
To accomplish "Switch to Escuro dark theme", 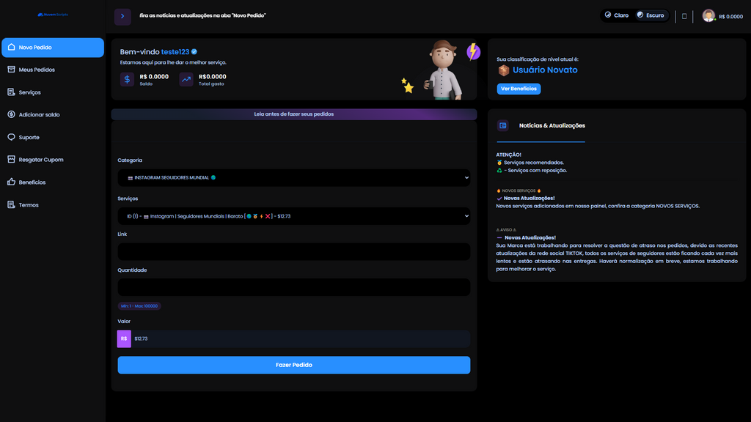I will point(650,15).
